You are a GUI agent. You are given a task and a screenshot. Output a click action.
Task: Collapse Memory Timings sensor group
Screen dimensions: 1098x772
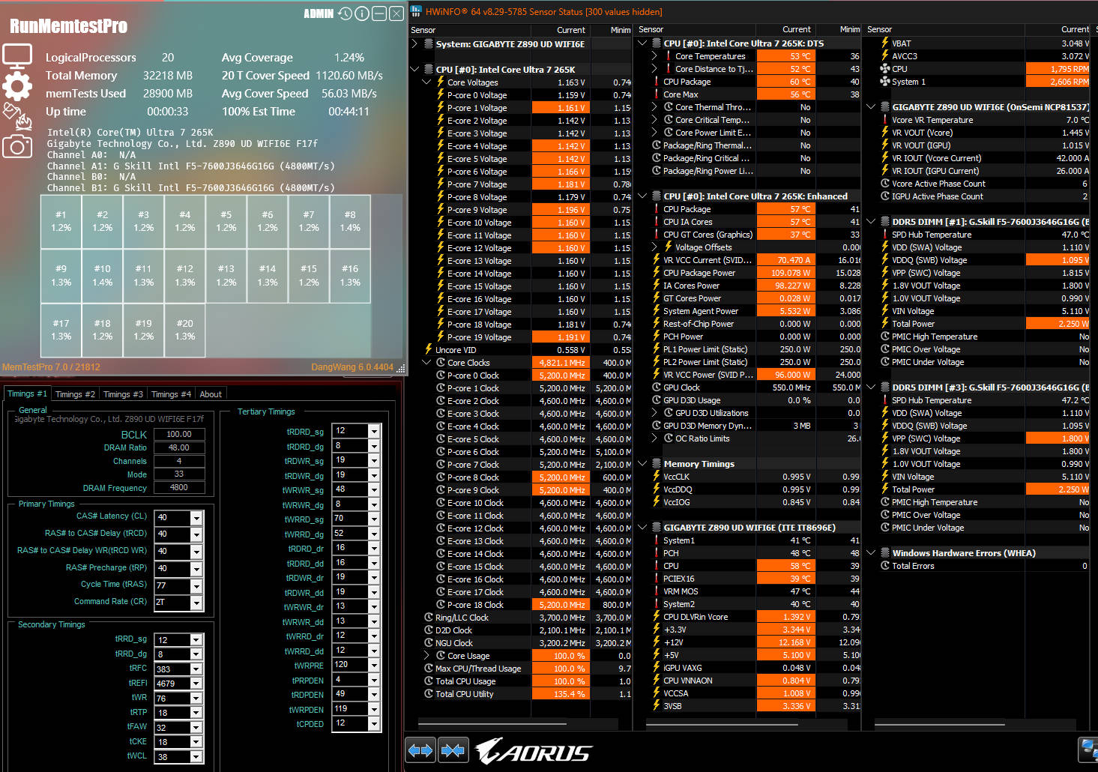pyautogui.click(x=642, y=464)
